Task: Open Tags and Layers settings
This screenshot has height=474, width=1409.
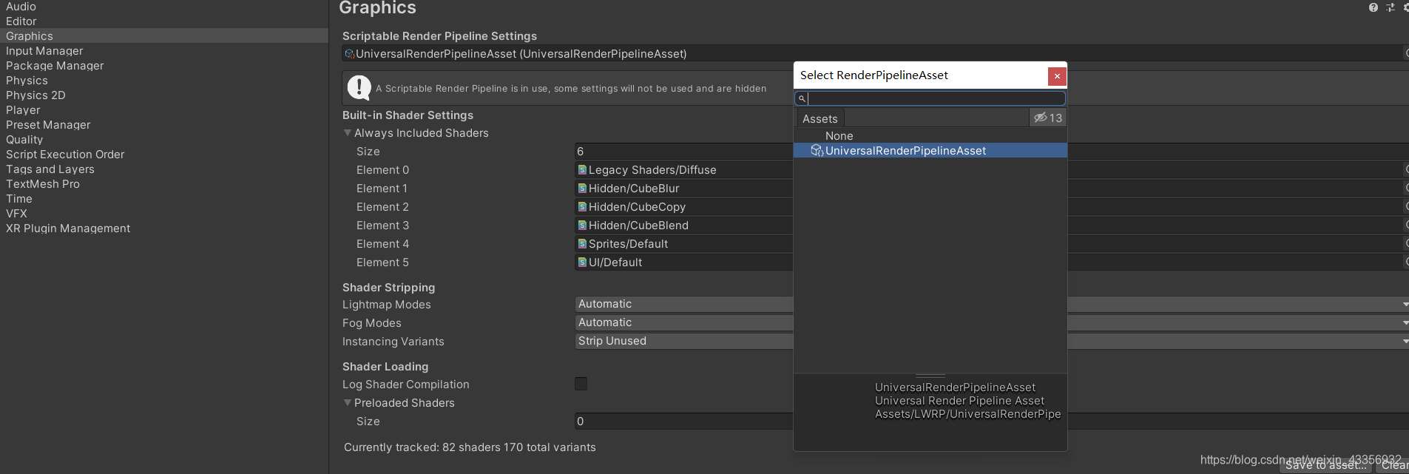Action: click(x=164, y=169)
